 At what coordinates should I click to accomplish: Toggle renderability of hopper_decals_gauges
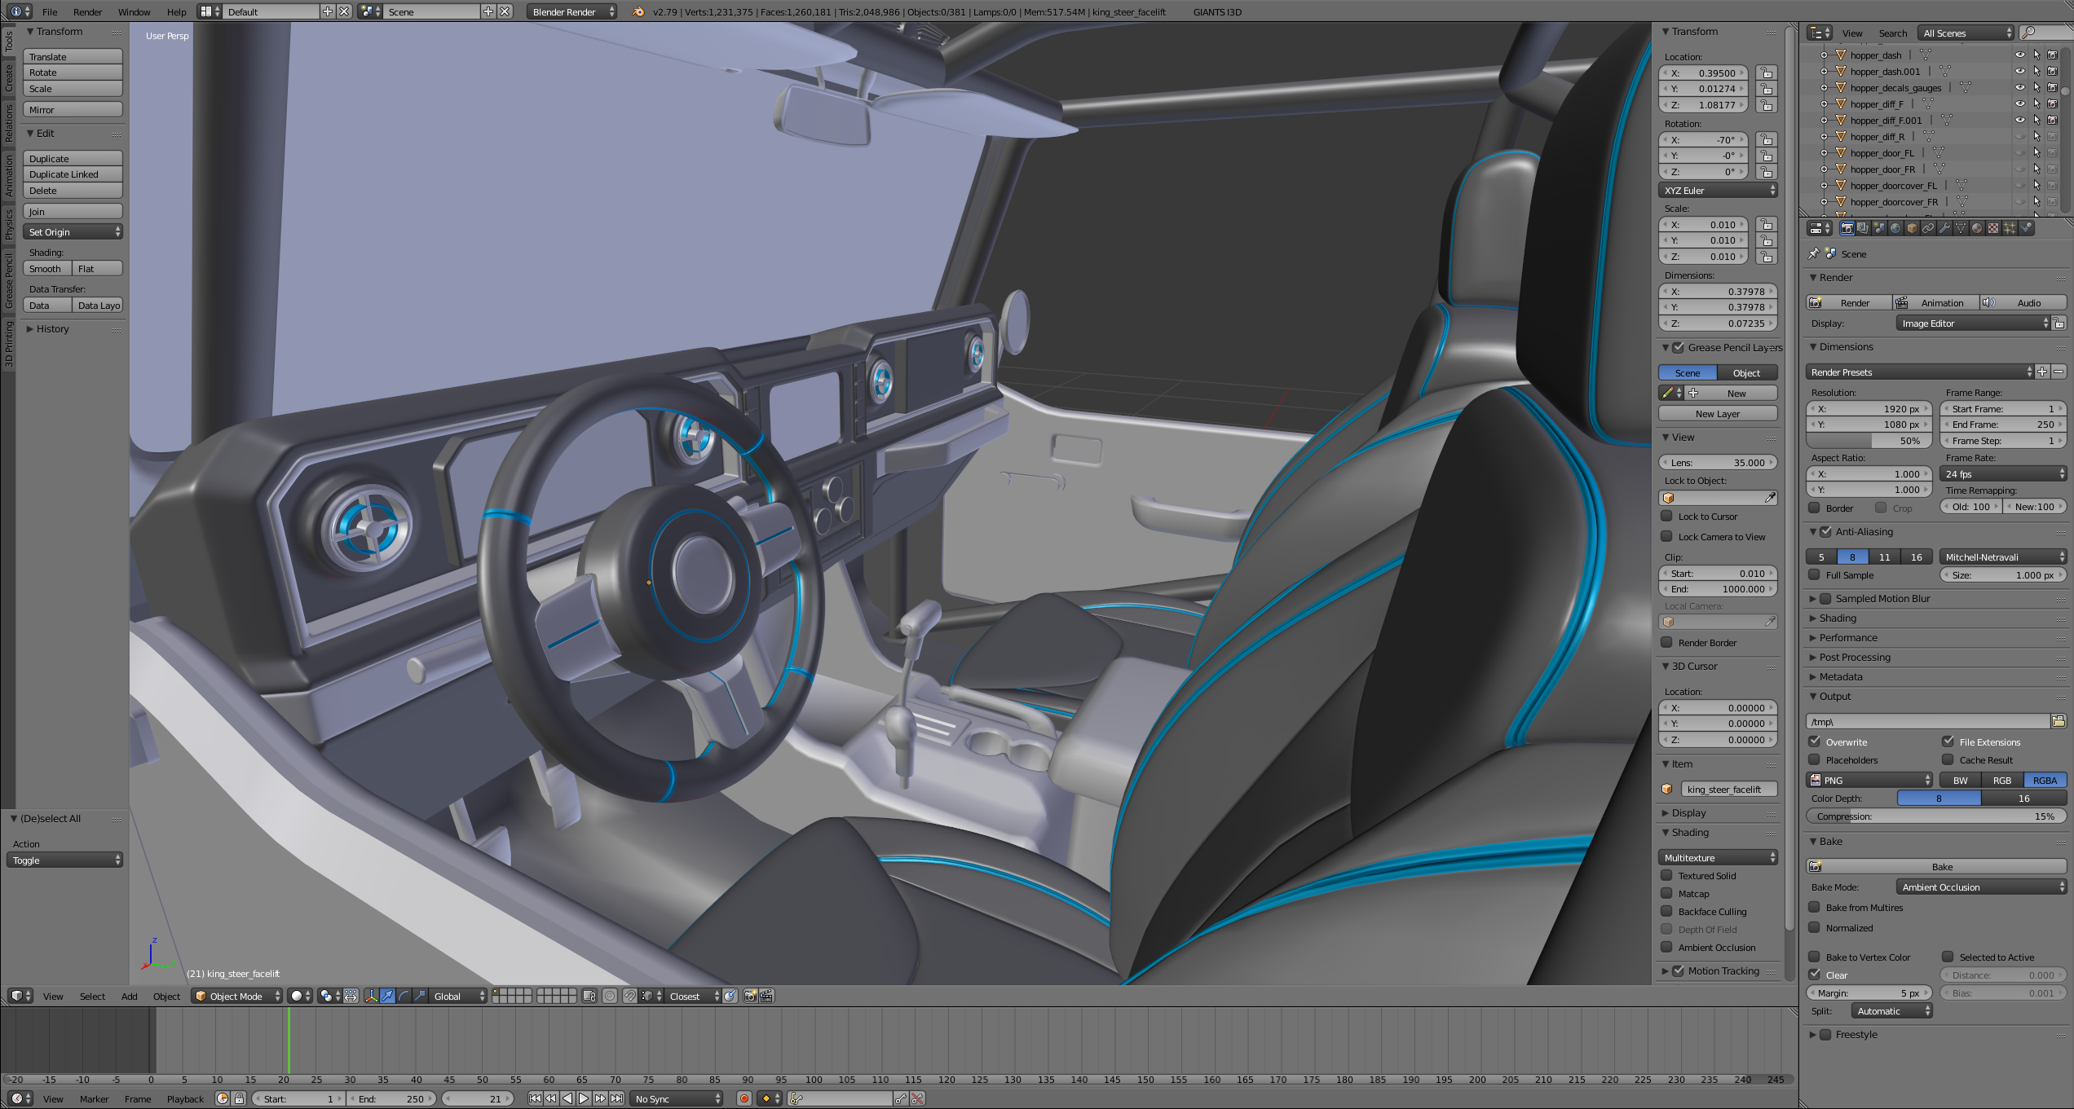(x=2053, y=87)
